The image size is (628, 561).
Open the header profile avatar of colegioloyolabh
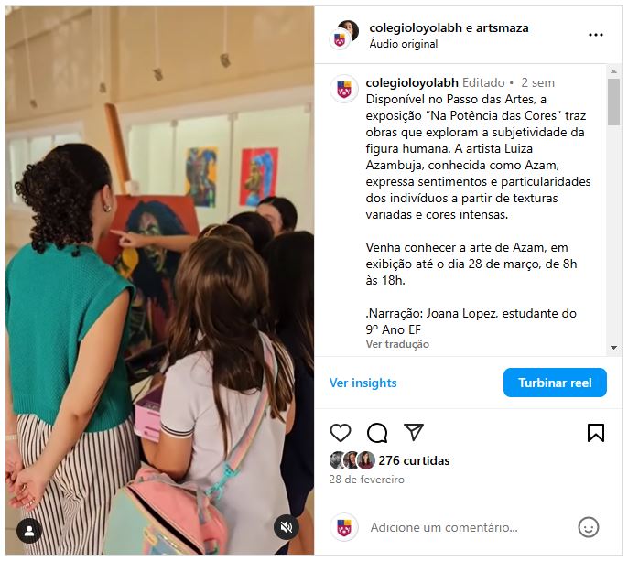pyautogui.click(x=343, y=35)
